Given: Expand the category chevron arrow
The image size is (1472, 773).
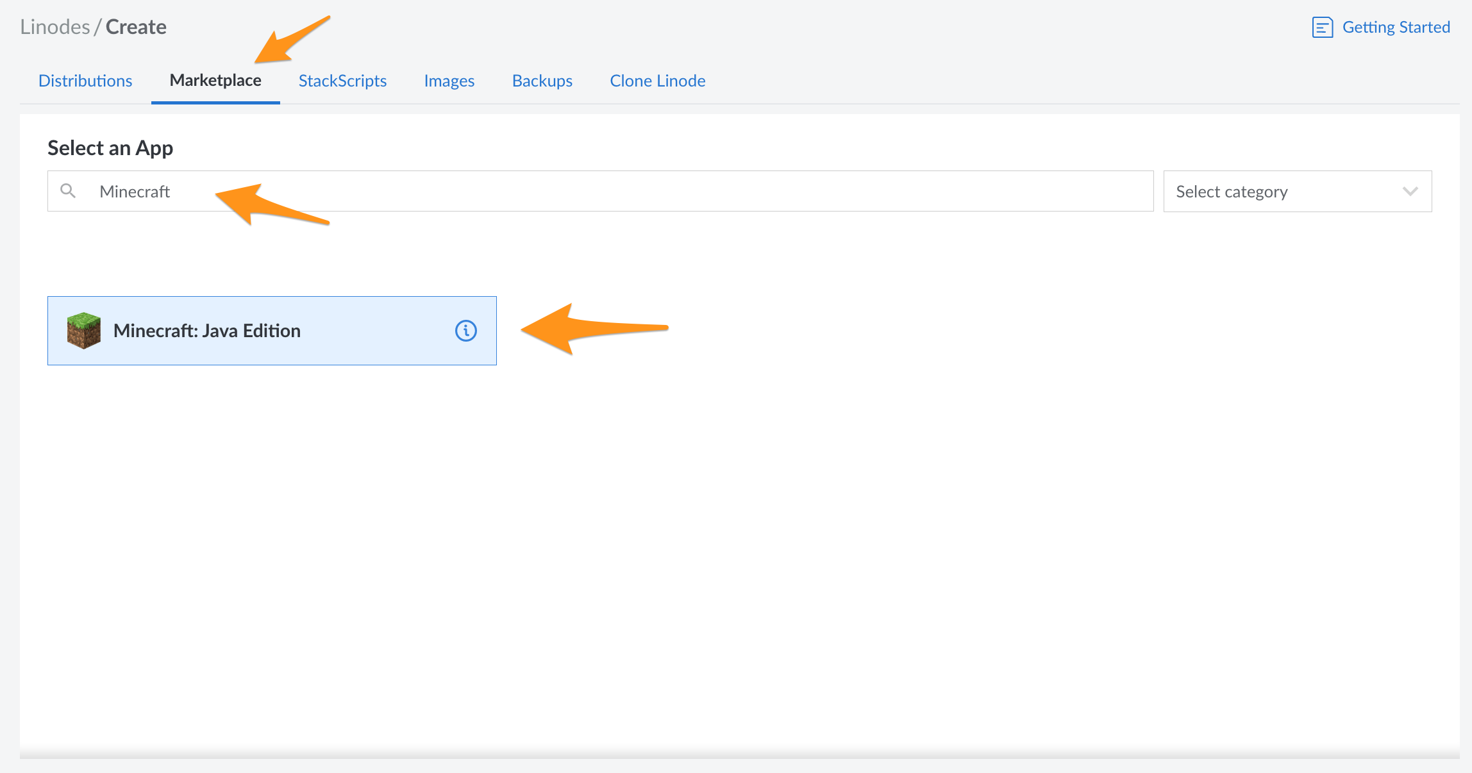Looking at the screenshot, I should point(1410,192).
